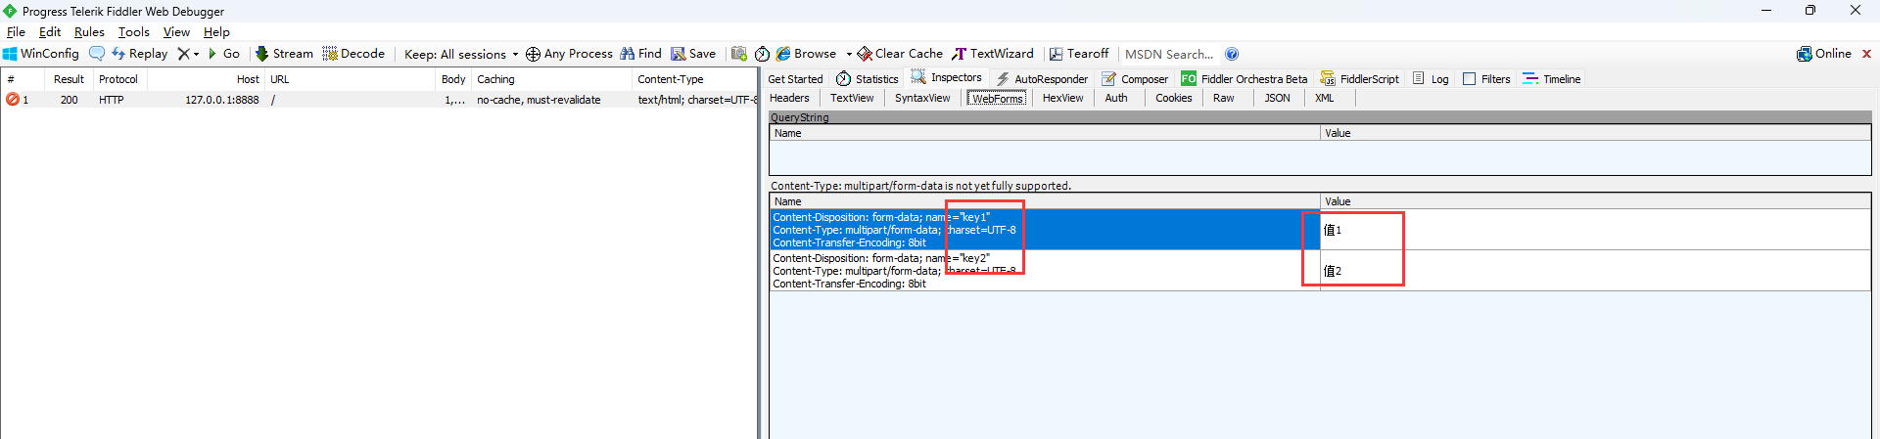This screenshot has height=439, width=1880.
Task: Focus the MSDN Search box
Action: [1169, 55]
